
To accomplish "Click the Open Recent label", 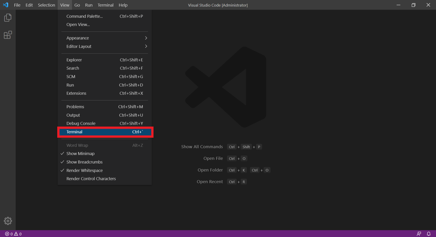I will pyautogui.click(x=210, y=182).
